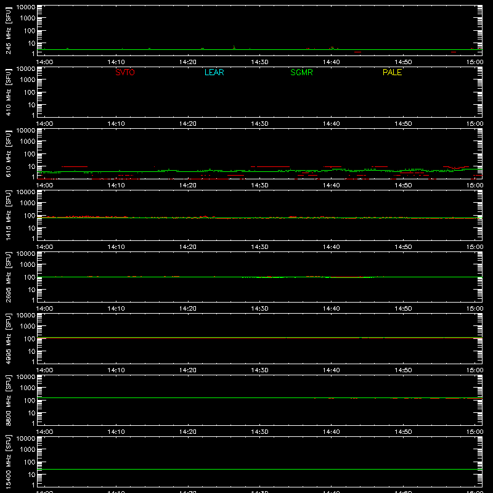Screen dimensions: 493x493
Task: Select the 410 MHz [SFU] axis title
Action: pos(9,92)
